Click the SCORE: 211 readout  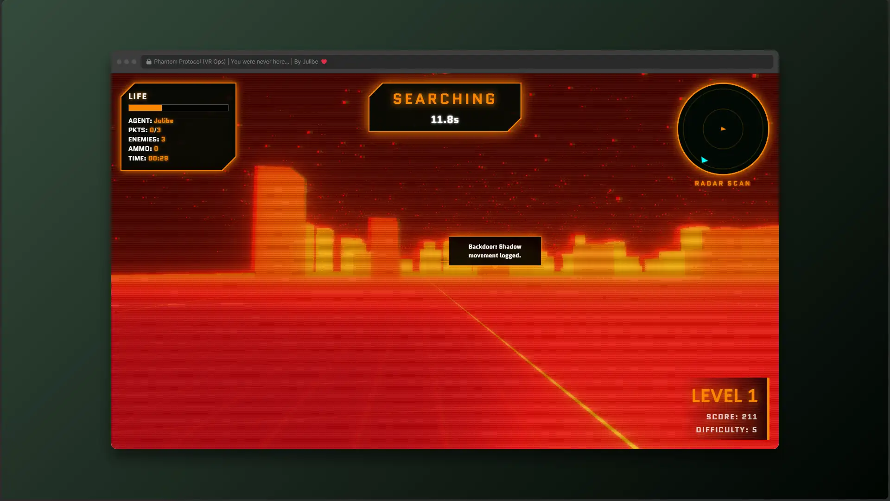click(x=731, y=417)
